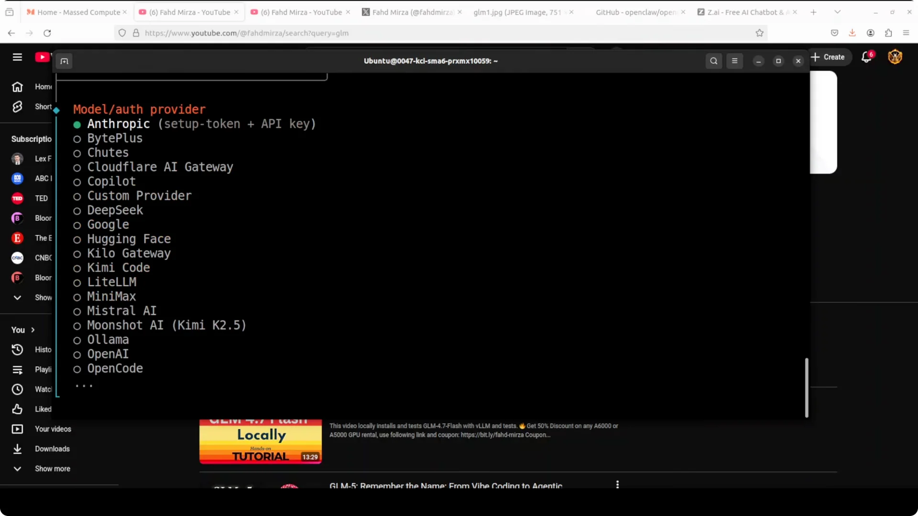The height and width of the screenshot is (516, 918).
Task: Click terminal vertical scrollbar
Action: [807, 387]
